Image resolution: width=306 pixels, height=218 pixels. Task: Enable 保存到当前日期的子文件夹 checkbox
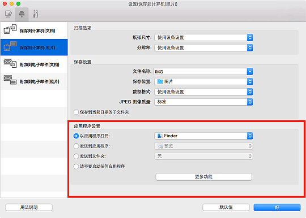click(x=76, y=112)
